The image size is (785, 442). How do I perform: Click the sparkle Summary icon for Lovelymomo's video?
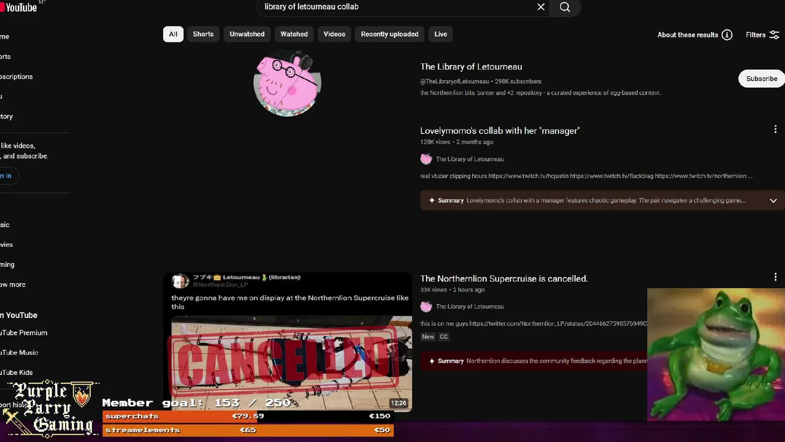coord(432,201)
